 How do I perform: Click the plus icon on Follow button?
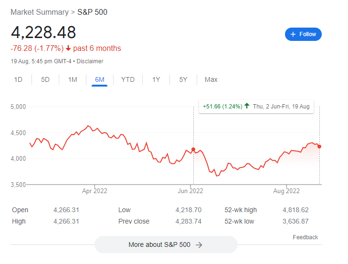pos(293,34)
